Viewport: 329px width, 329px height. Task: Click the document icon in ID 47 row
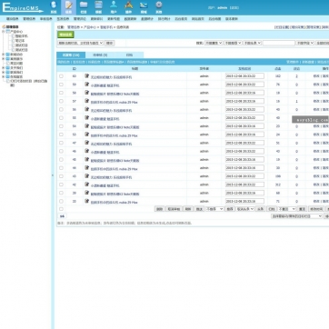coord(87,143)
